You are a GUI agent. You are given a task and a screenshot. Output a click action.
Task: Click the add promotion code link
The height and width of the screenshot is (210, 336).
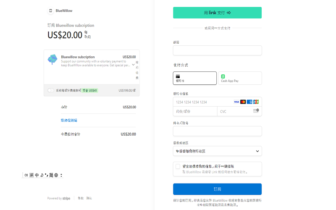coord(69,121)
